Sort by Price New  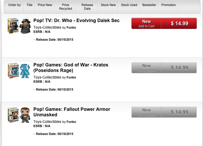click(45, 5)
